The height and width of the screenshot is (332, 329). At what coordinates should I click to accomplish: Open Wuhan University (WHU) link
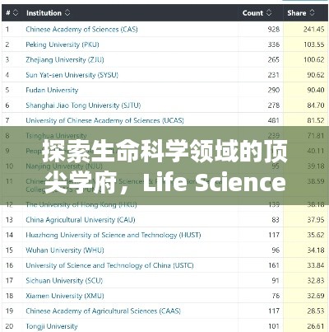pos(65,250)
